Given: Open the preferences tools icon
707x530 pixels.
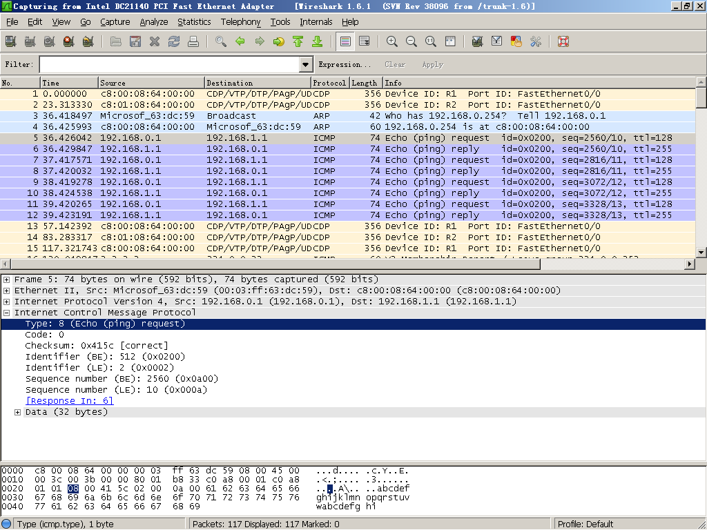Looking at the screenshot, I should tap(536, 42).
